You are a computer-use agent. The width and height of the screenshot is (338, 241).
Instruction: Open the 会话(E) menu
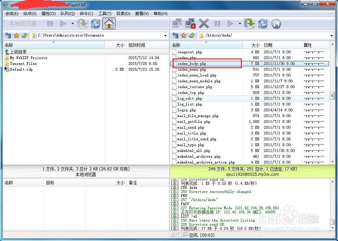click(12, 14)
